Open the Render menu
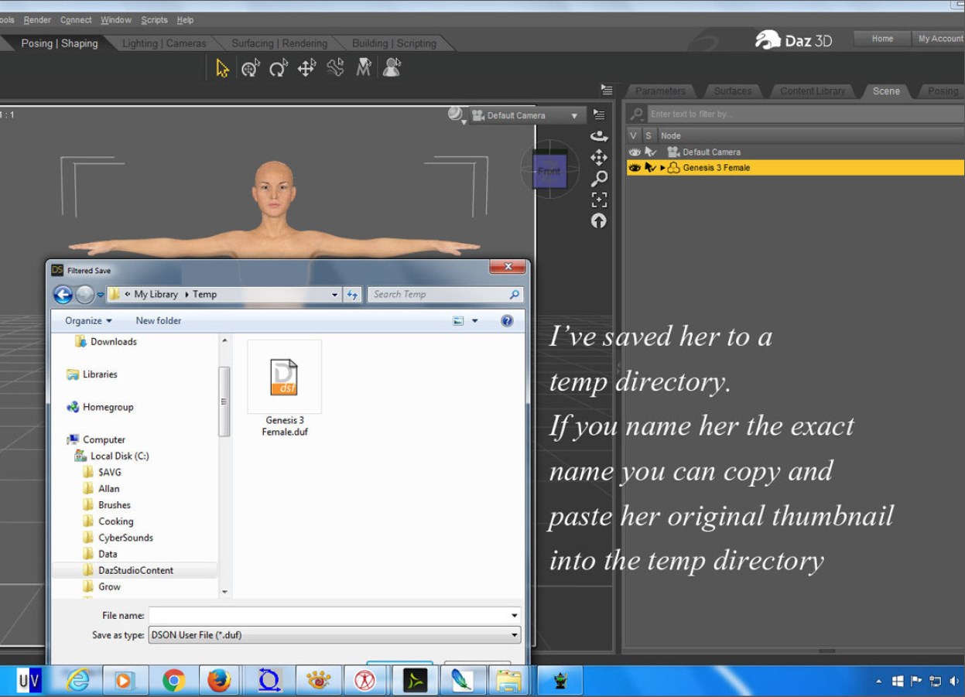This screenshot has width=965, height=697. (37, 20)
